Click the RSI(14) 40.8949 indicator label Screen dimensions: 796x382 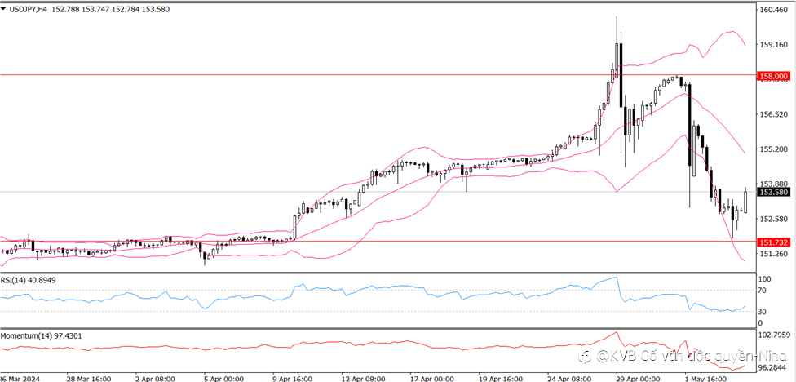(28, 279)
